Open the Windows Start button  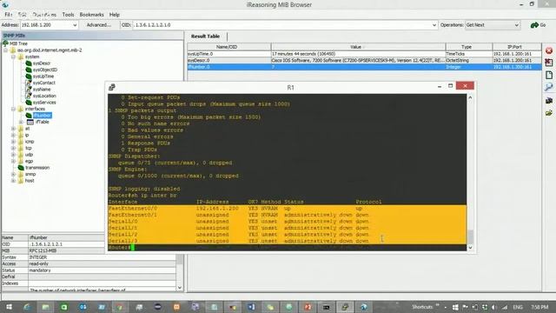coord(9,307)
